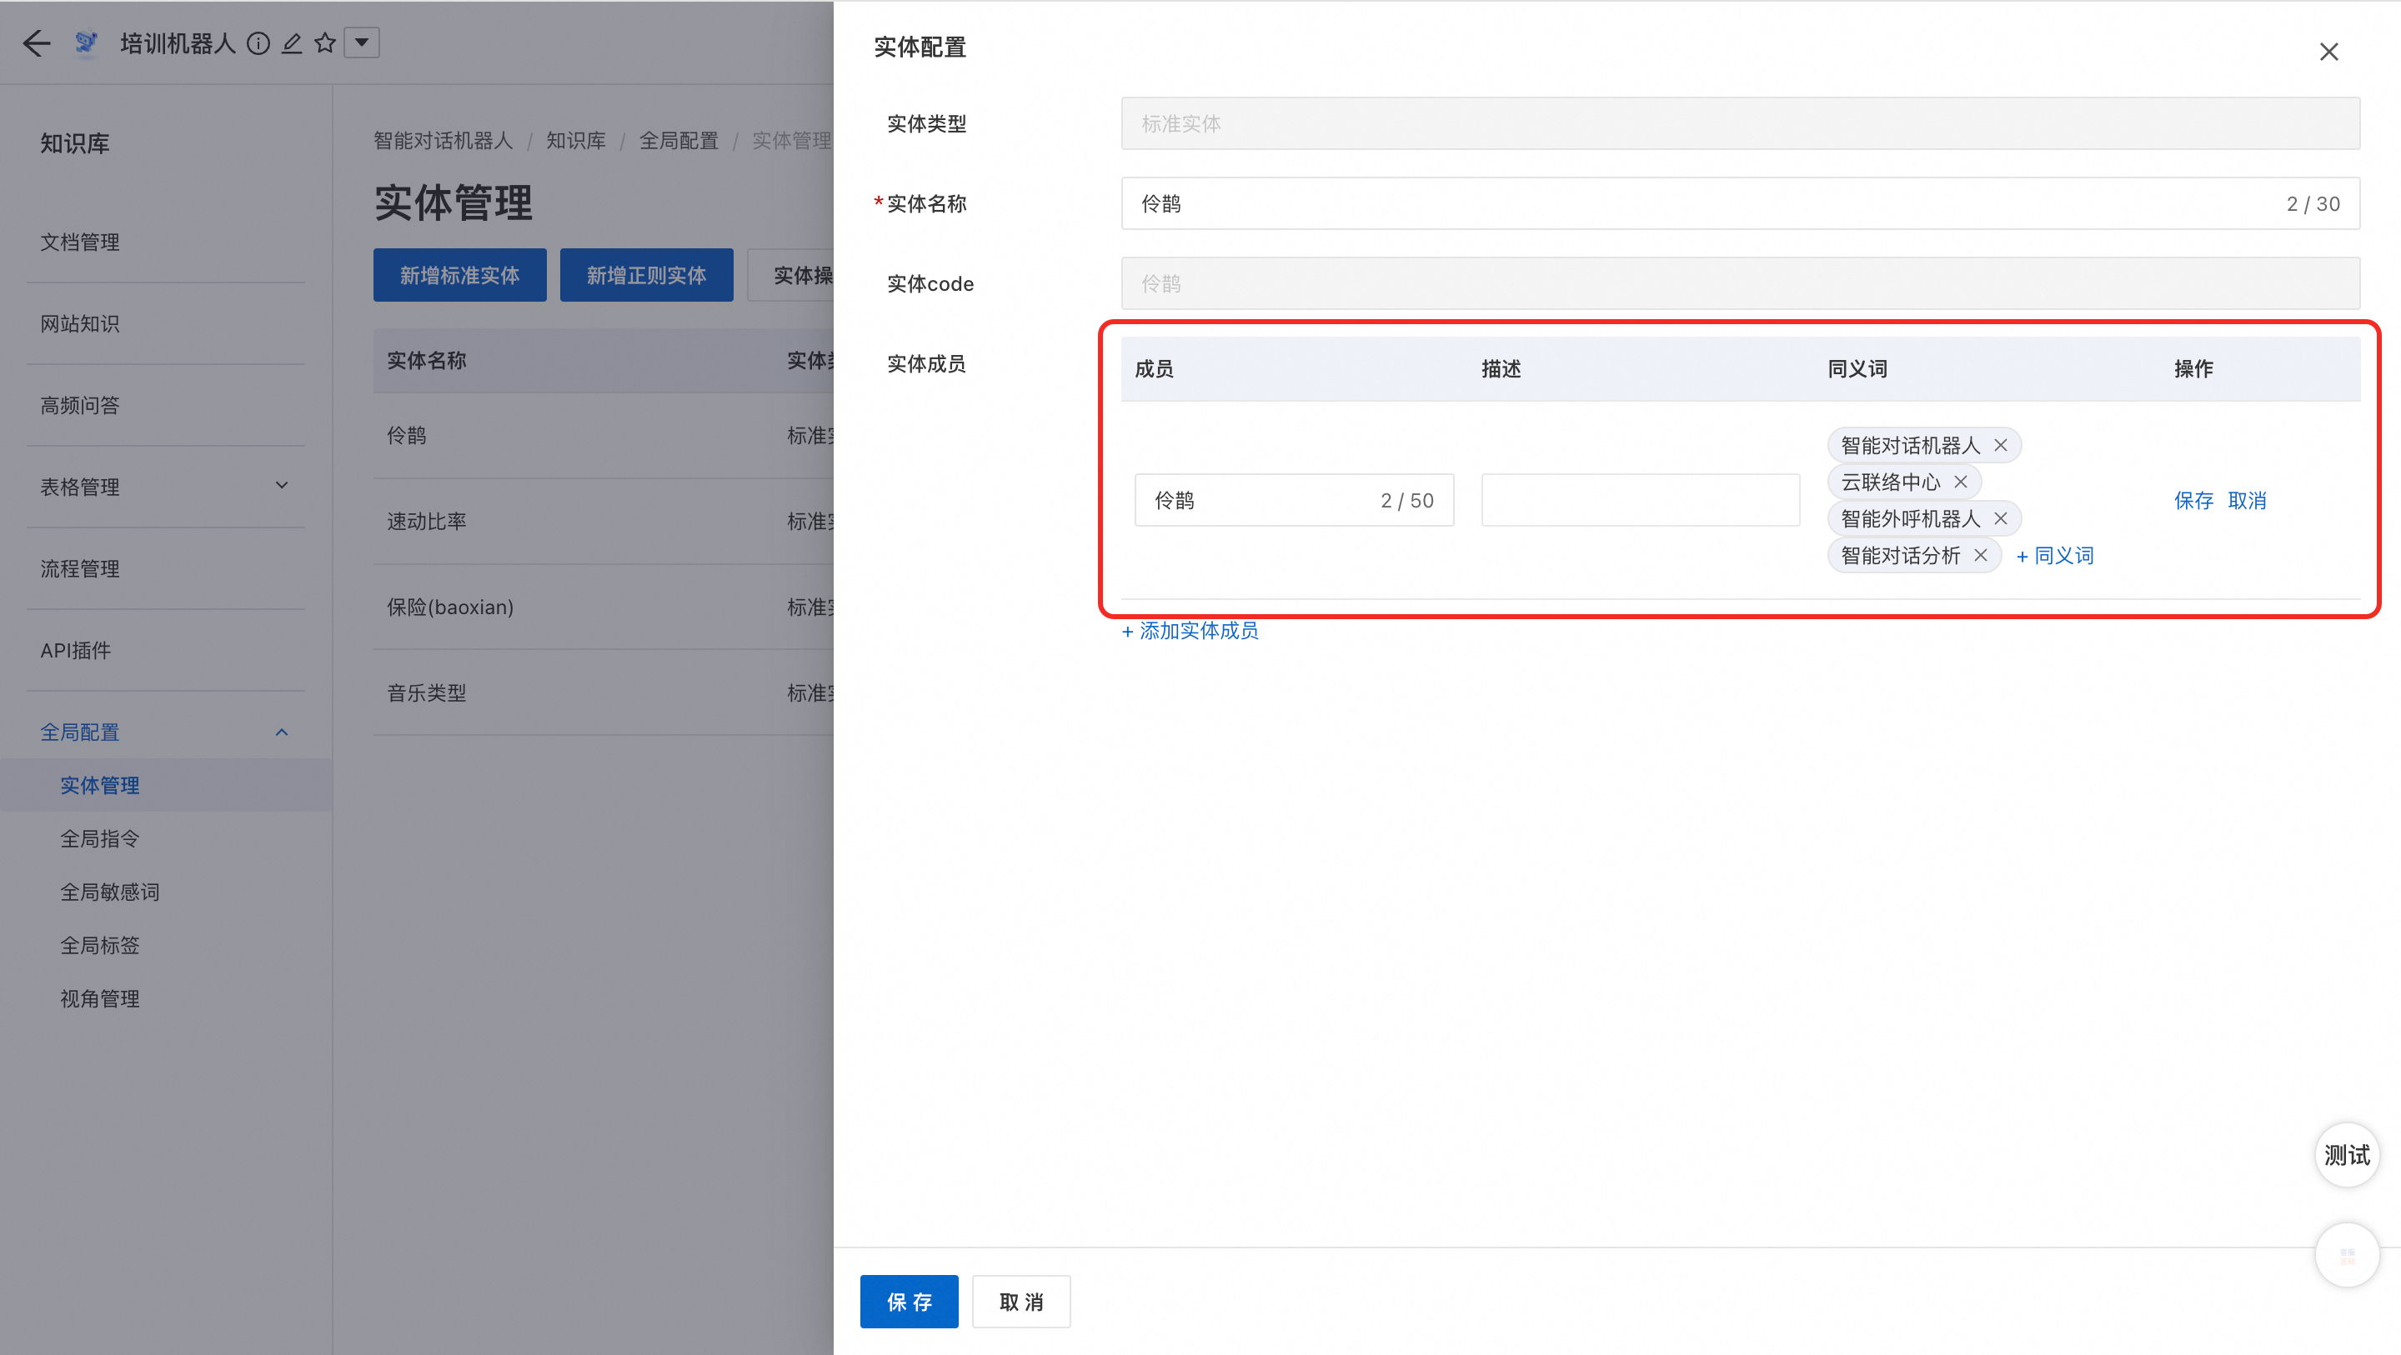
Task: Click 新增正则实体 button
Action: click(646, 275)
